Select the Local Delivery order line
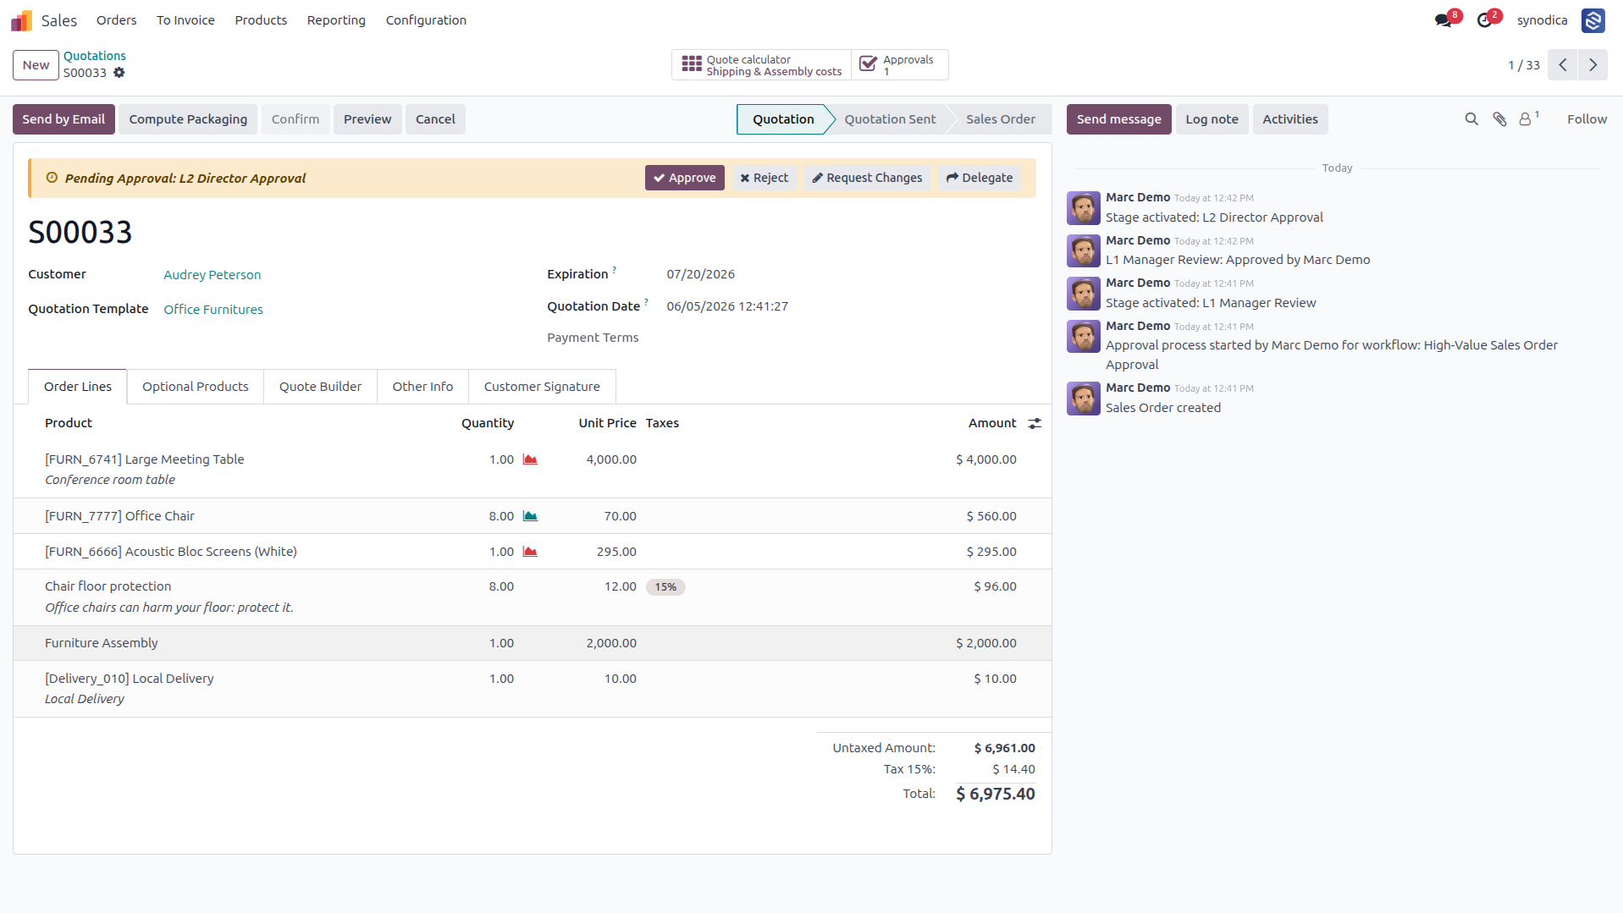Viewport: 1623px width, 913px height. click(533, 689)
